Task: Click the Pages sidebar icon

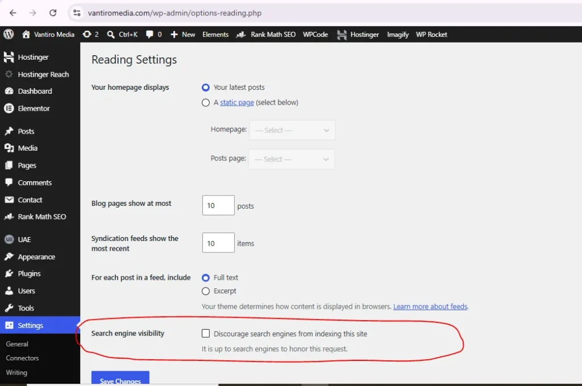Action: (9, 165)
